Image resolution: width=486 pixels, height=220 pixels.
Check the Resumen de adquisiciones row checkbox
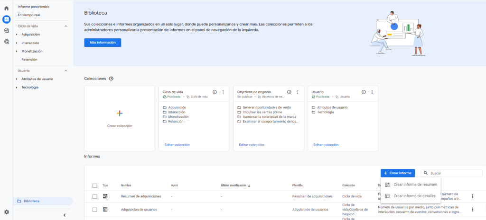click(95, 196)
